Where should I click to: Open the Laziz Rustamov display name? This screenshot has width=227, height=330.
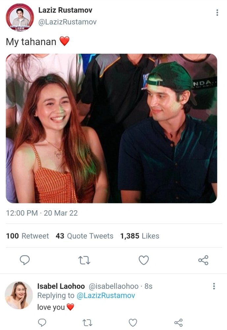click(x=65, y=10)
